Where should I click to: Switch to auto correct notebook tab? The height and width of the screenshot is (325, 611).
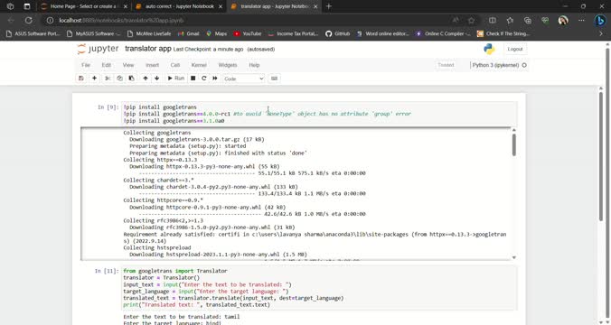pyautogui.click(x=179, y=6)
